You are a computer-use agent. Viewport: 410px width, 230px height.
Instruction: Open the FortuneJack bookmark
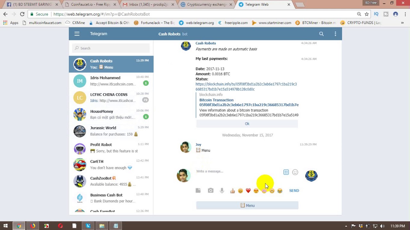coord(154,23)
